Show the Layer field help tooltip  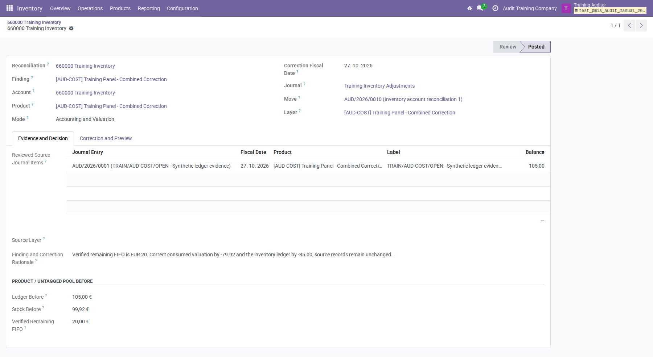point(300,111)
